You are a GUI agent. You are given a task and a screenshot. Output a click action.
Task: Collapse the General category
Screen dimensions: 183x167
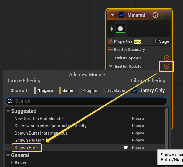pos(8,155)
